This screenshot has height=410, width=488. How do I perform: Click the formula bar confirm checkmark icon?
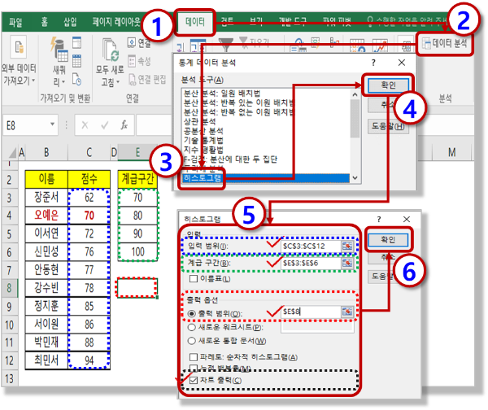[x=105, y=125]
